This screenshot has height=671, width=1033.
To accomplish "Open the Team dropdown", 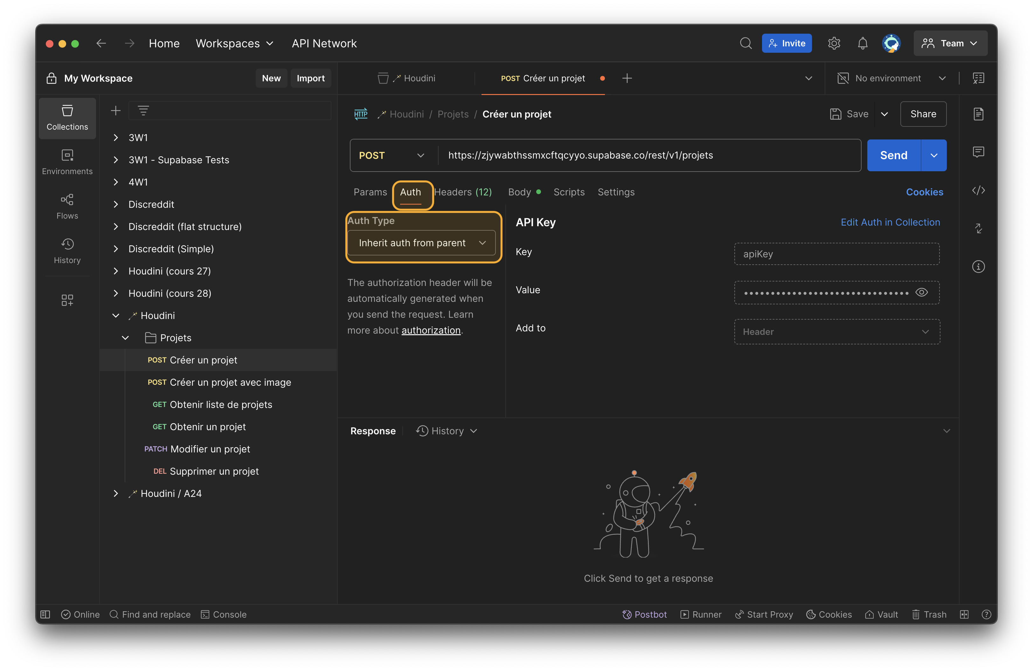I will pos(950,43).
